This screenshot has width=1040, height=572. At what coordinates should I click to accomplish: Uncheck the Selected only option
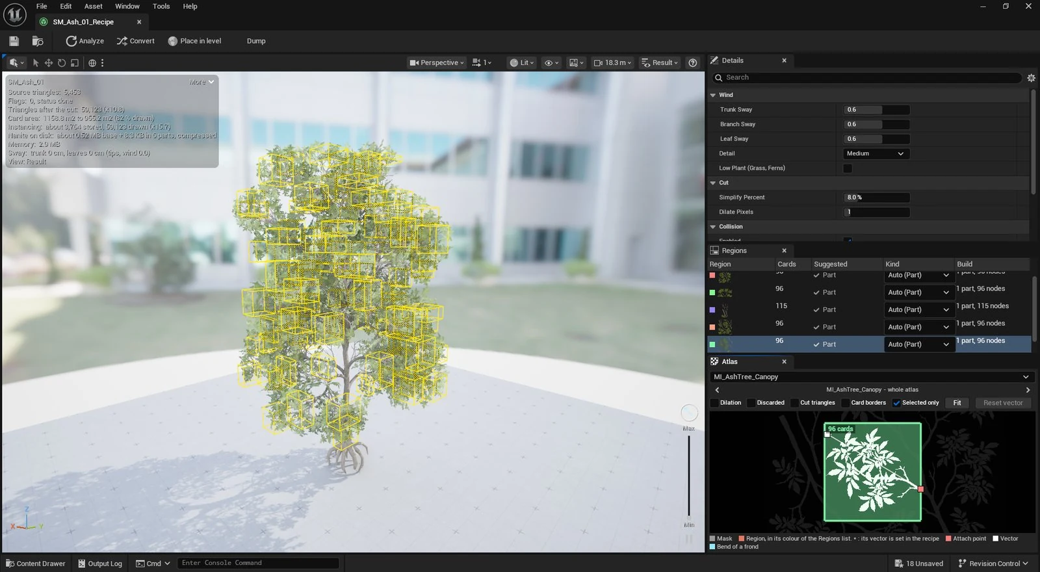pyautogui.click(x=896, y=403)
